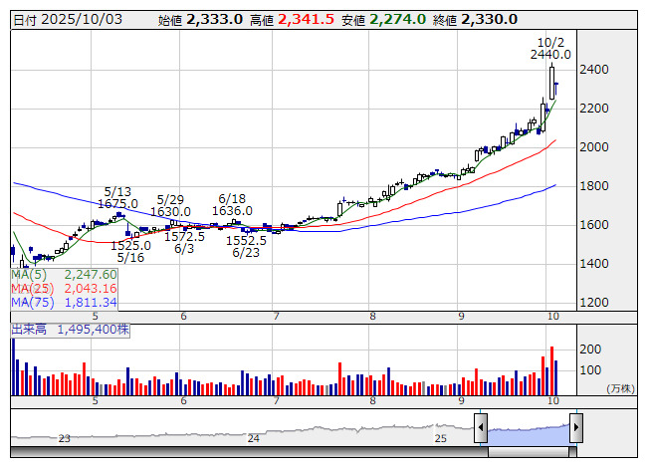650x468 pixels.
Task: Click the 出来高 1,495,400株 volume label
Action: [70, 330]
